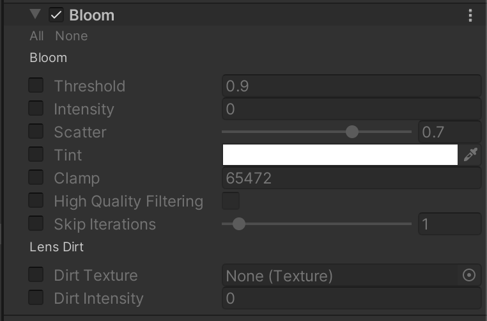487x321 pixels.
Task: Check the High Quality Filtering value box
Action: (230, 201)
